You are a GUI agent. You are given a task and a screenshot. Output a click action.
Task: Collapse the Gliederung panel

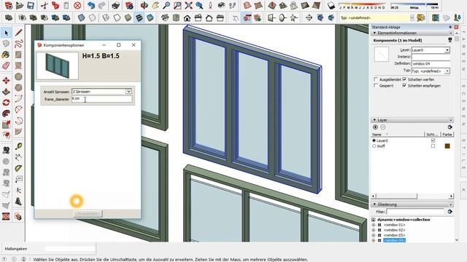374,205
